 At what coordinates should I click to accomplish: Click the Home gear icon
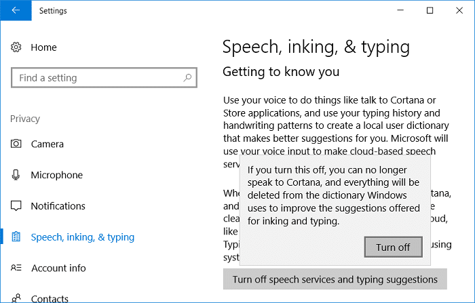pos(16,47)
